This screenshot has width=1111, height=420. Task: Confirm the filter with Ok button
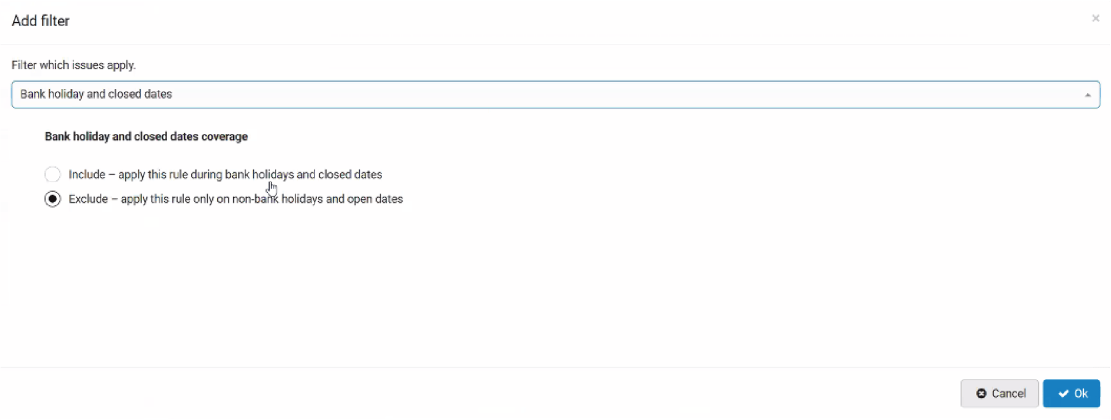(x=1071, y=393)
